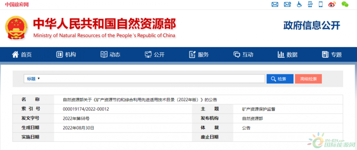357x150 pixels.
Task: Click the Ministry of Natural Resources English subtitle
Action: [x=104, y=36]
